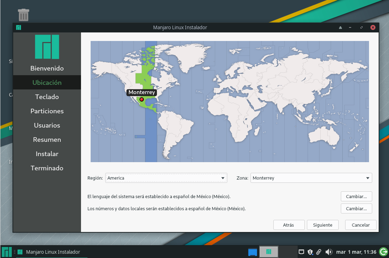Go to the Teclado step in the sidebar

47,97
